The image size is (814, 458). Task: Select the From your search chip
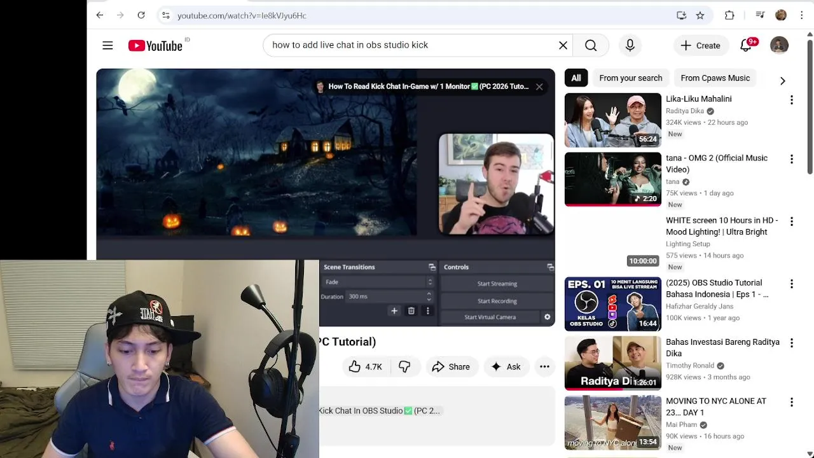click(x=630, y=78)
